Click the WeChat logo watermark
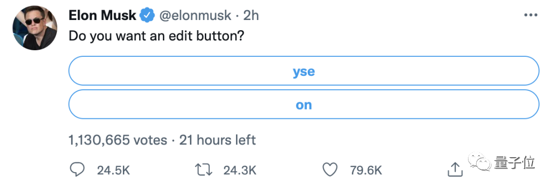553x187 pixels. pos(478,162)
